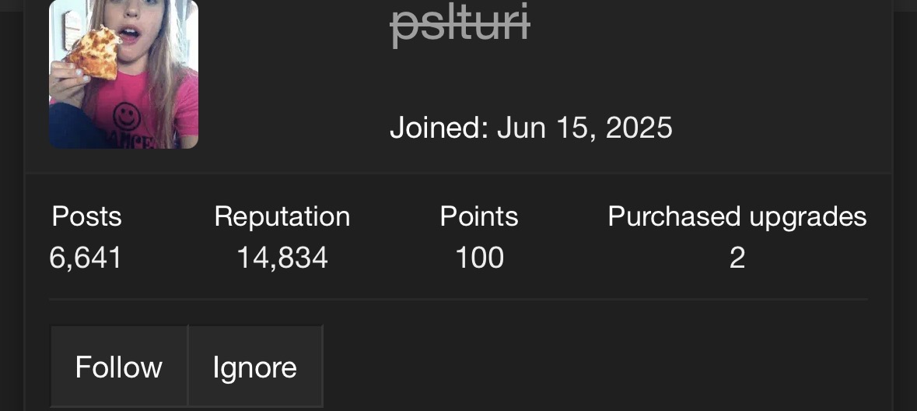Select the struck-through username pslturi
917x411 pixels.
tap(460, 24)
